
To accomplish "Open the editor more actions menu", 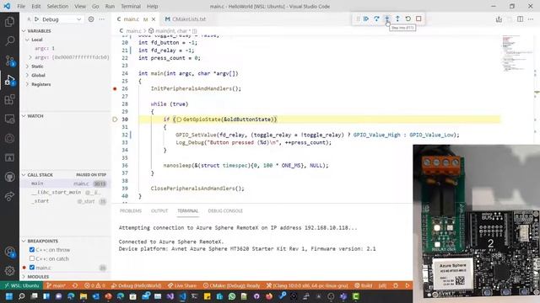I will point(531,19).
